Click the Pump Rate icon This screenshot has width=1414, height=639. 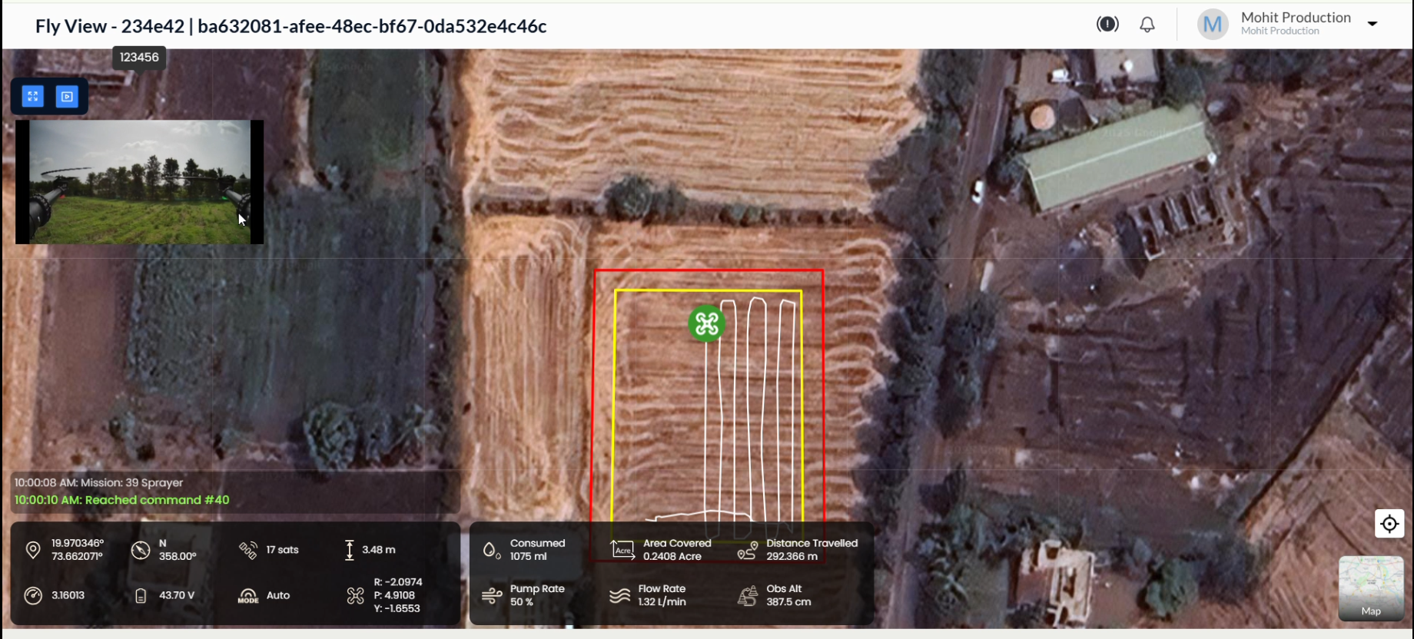click(x=492, y=596)
